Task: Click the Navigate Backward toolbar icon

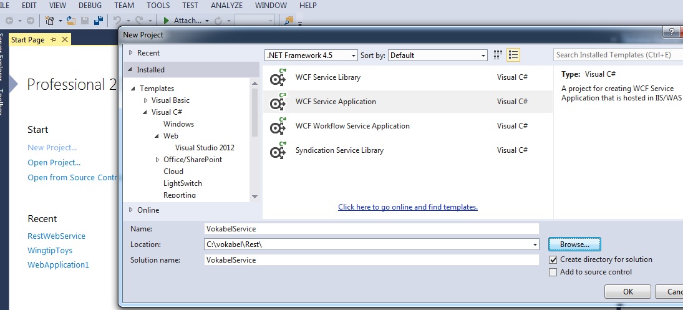Action: point(9,21)
